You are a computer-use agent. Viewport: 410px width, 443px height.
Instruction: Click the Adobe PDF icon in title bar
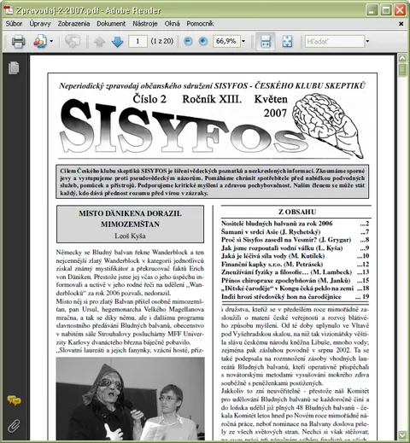click(x=9, y=10)
